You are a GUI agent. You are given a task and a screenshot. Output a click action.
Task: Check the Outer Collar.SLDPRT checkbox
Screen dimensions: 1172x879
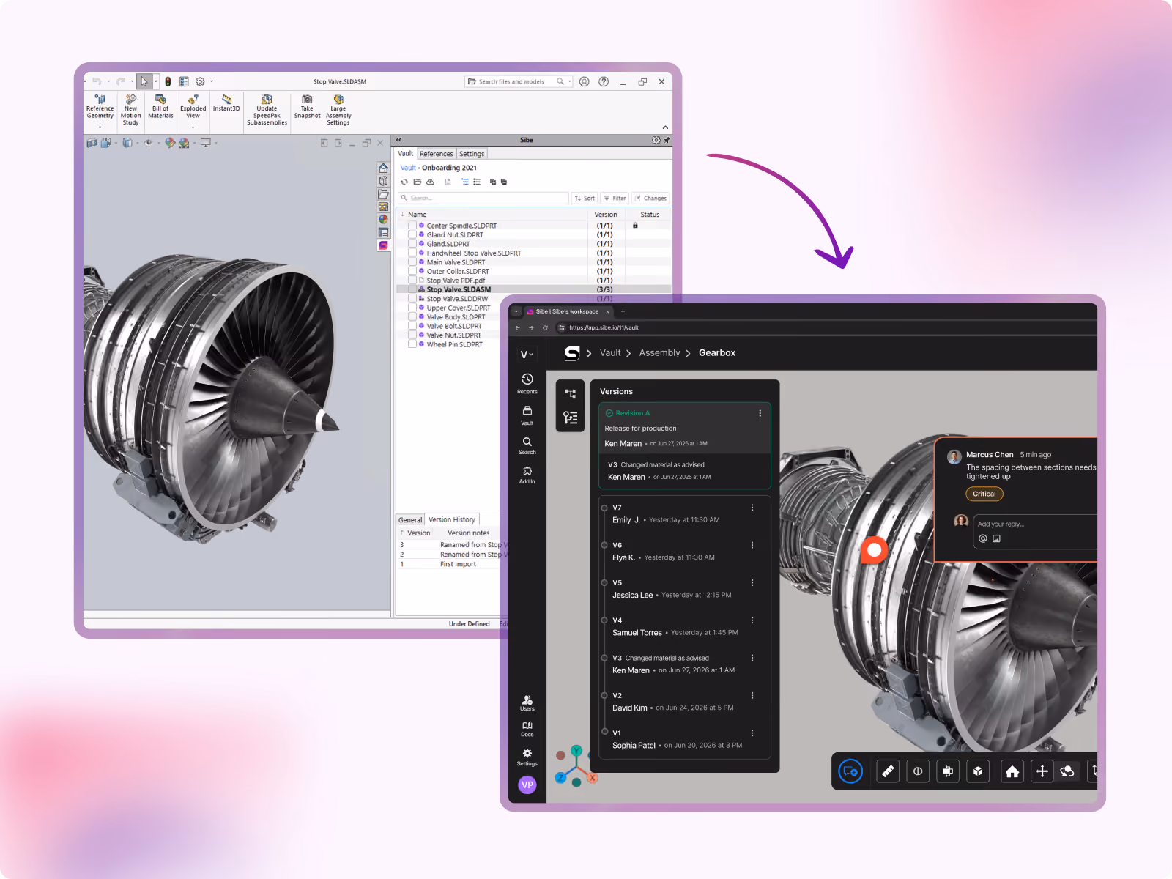(x=412, y=271)
